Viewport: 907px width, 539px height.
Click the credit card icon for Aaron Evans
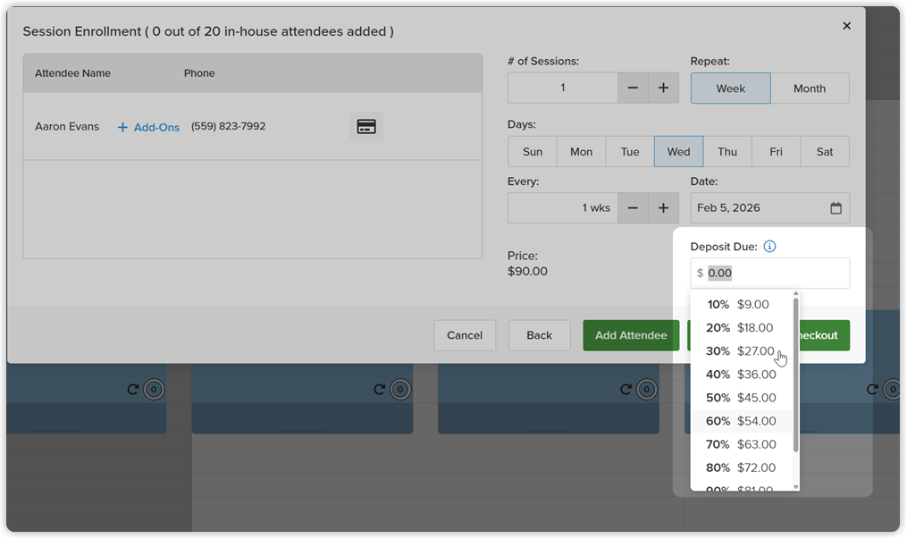(366, 127)
